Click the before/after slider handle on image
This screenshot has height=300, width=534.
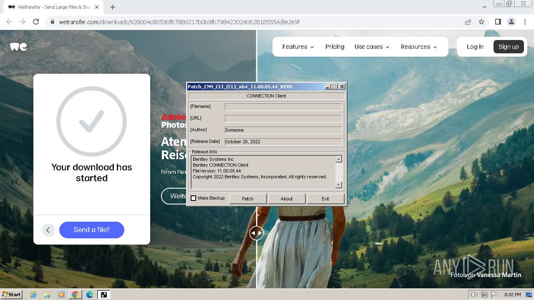(256, 233)
